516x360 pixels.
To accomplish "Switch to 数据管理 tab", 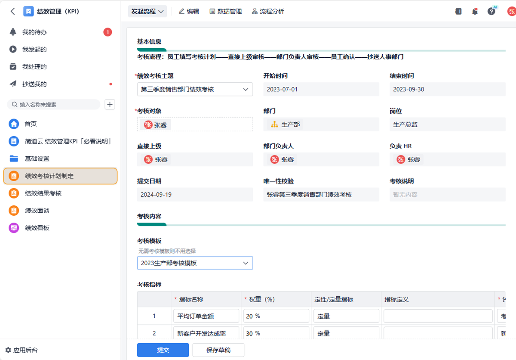I will coord(225,12).
